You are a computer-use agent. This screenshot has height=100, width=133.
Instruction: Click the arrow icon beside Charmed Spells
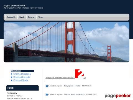12,80
